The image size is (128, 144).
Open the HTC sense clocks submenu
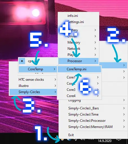point(33,80)
